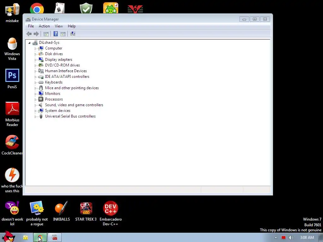The height and width of the screenshot is (242, 323).
Task: Click the DiLshad-Sys computer root icon
Action: [35, 43]
